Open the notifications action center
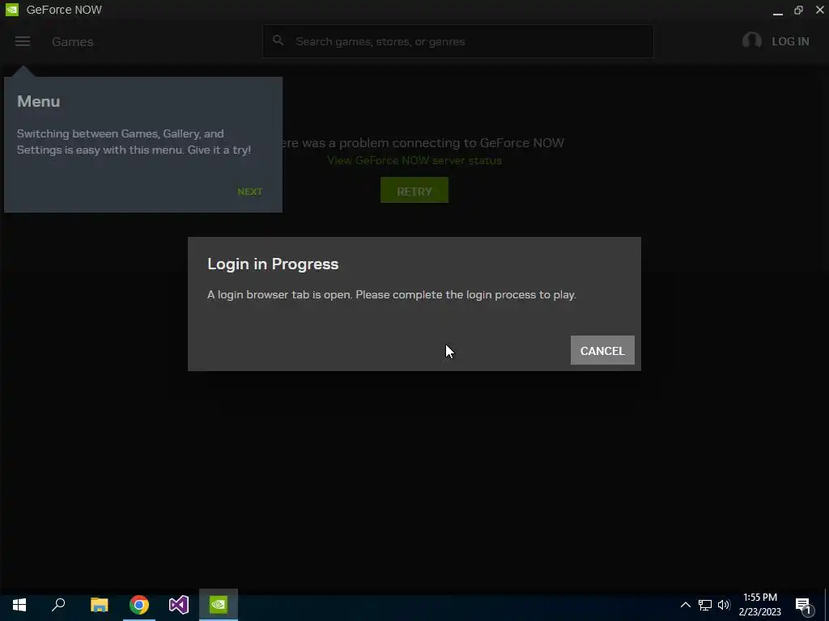 pos(804,606)
